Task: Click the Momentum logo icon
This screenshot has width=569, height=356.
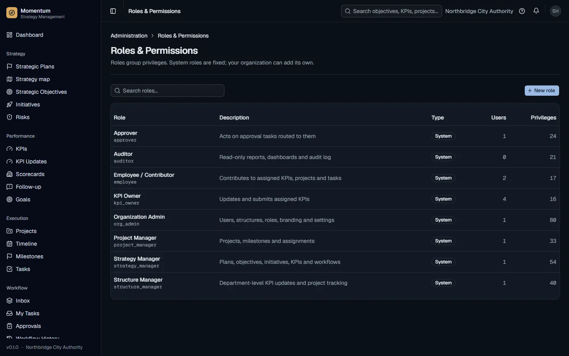Action: tap(12, 13)
